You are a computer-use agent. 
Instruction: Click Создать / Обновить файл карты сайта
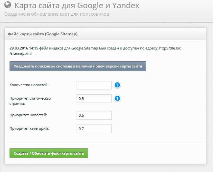tap(49, 153)
